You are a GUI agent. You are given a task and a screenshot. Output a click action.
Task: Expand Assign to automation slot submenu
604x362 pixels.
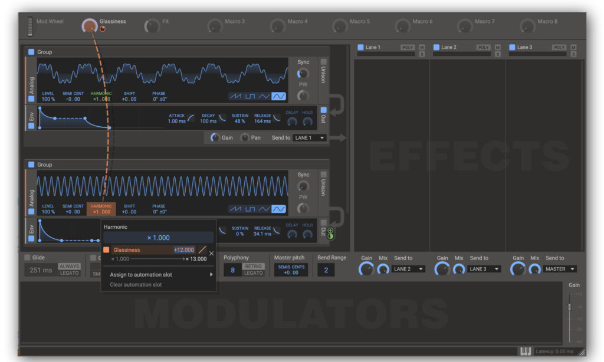(x=158, y=275)
